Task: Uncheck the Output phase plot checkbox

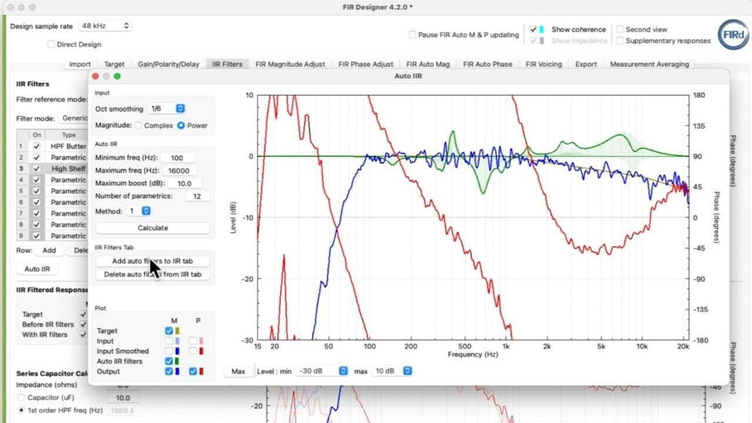Action: pos(193,371)
